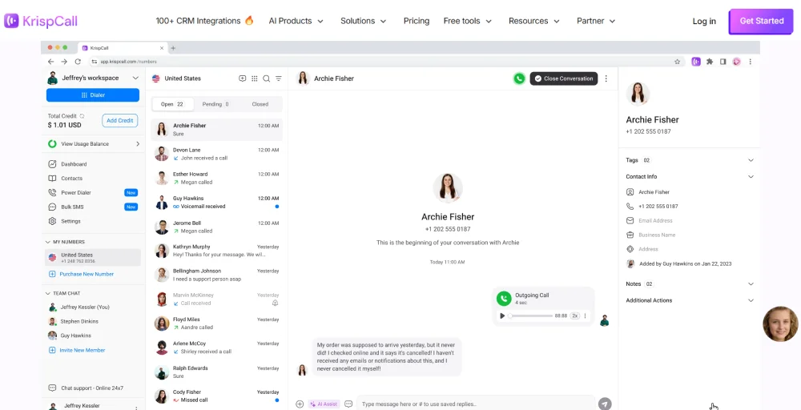Expand View Usage Balance arrow

[x=138, y=144]
